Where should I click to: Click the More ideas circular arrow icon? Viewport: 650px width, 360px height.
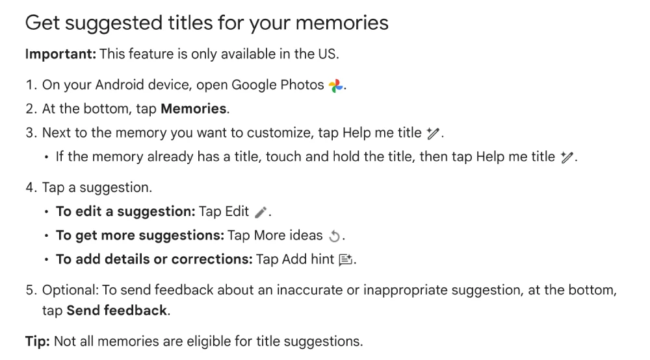[334, 236]
